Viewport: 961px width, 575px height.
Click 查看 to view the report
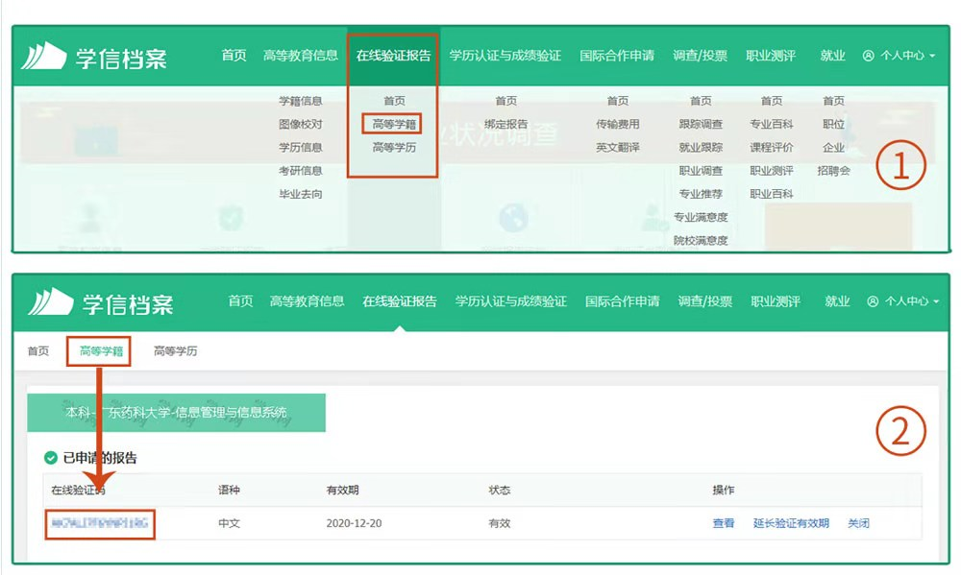[x=723, y=523]
